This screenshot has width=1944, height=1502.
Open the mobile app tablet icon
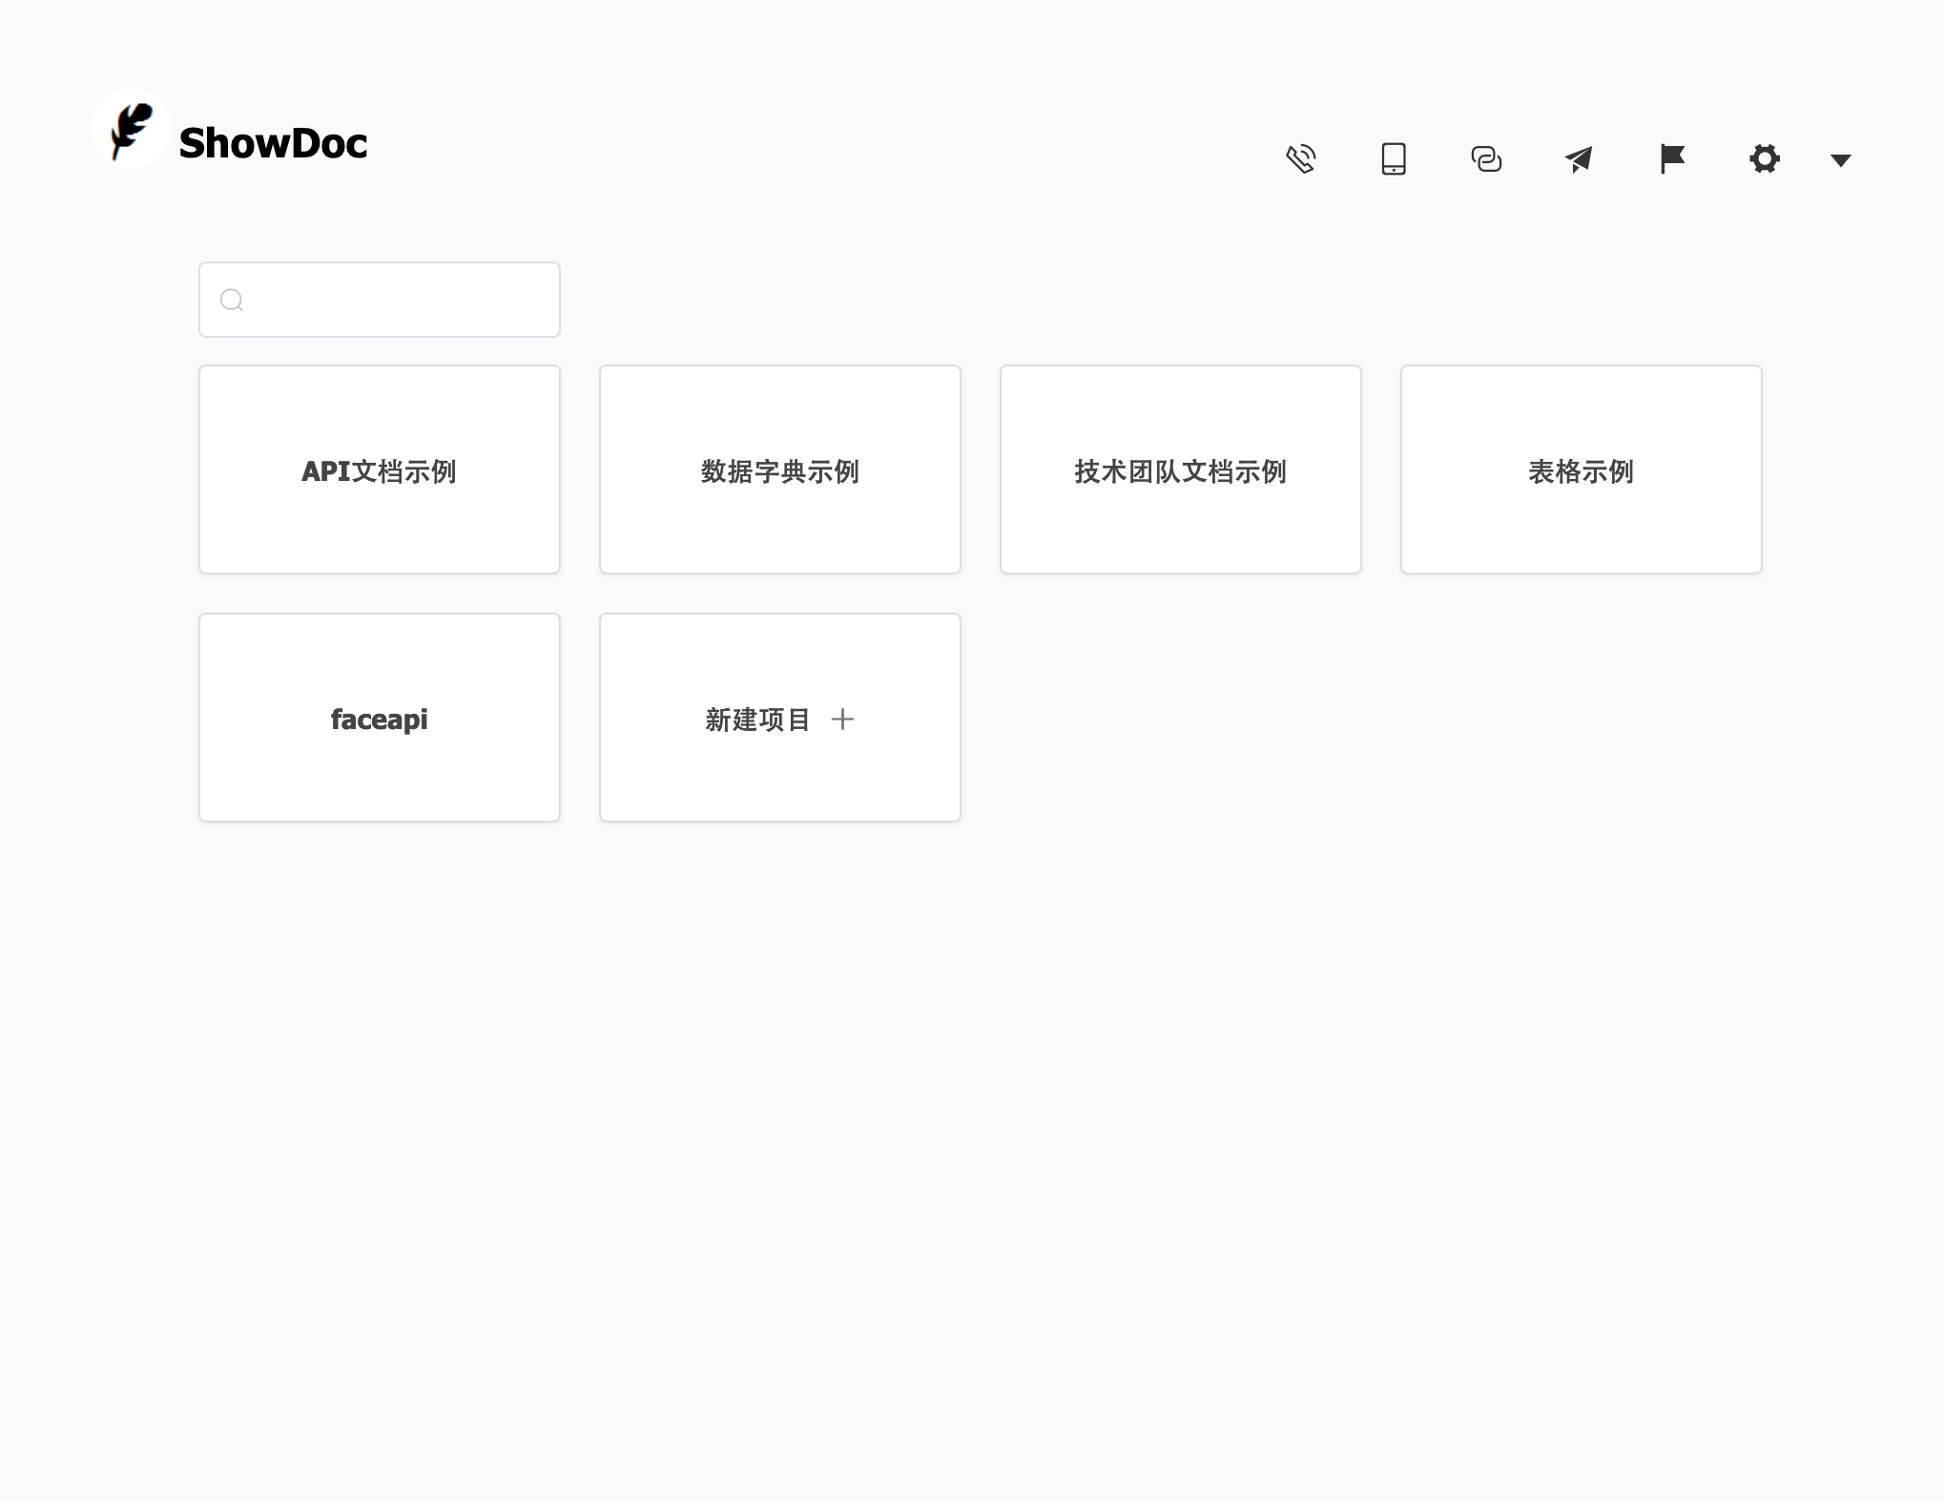click(x=1394, y=158)
